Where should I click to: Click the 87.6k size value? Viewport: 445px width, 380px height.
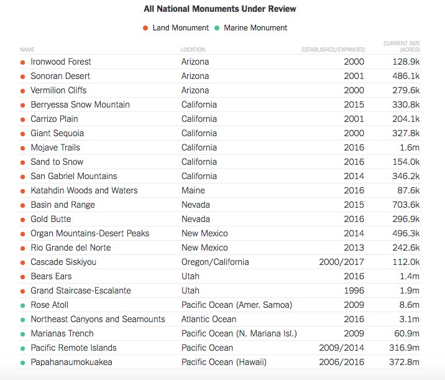(x=408, y=190)
